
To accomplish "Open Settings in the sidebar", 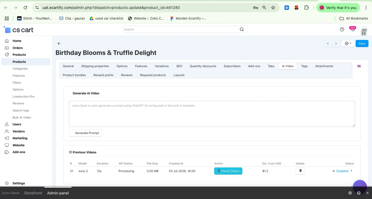I will pos(19,183).
